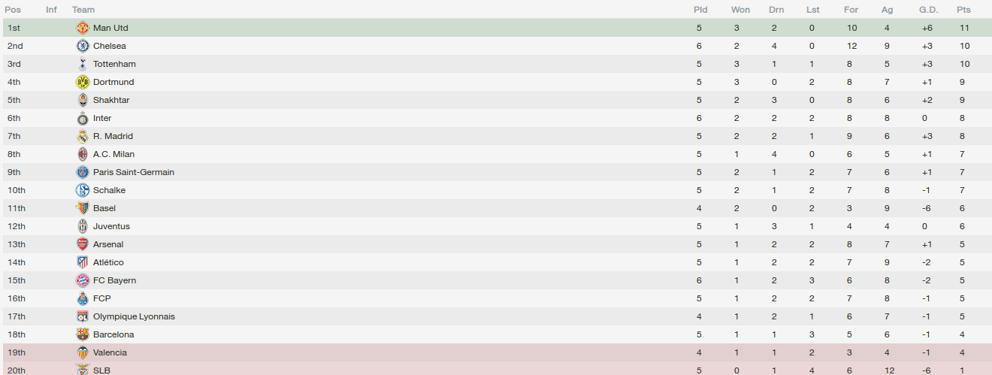Screen dimensions: 992x375
Task: Click the Valencia club crest icon
Action: pos(83,352)
